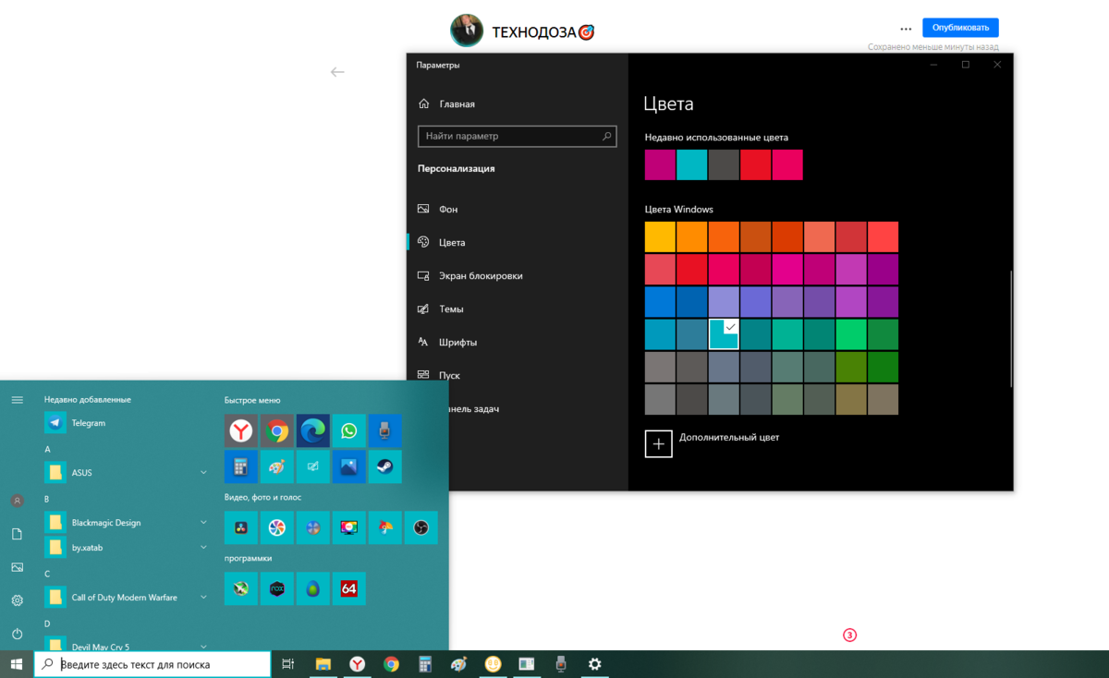Pick the dark gray recently used color

(724, 164)
